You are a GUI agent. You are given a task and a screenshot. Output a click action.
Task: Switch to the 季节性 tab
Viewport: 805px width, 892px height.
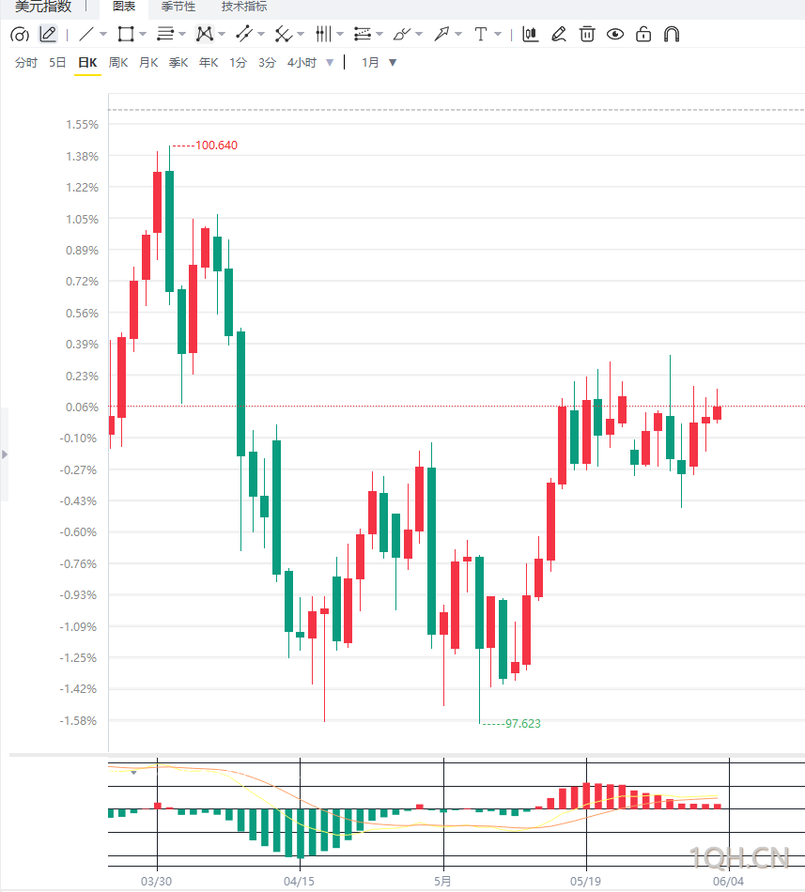(178, 7)
